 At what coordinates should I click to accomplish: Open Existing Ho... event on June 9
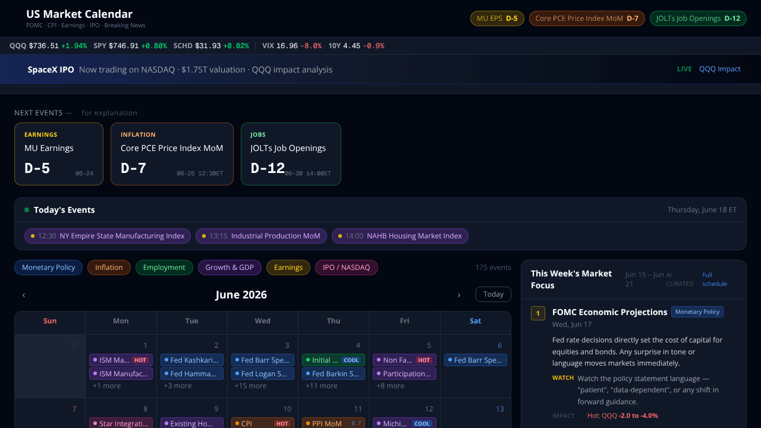192,423
